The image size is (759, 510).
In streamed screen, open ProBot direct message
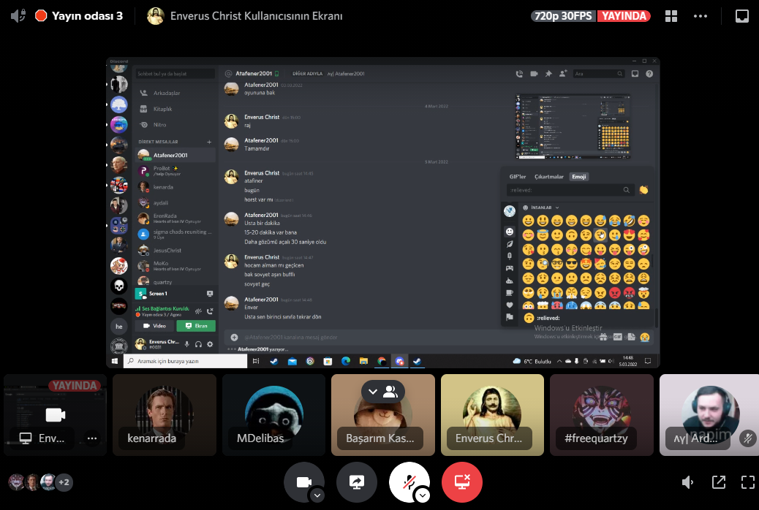tap(175, 171)
